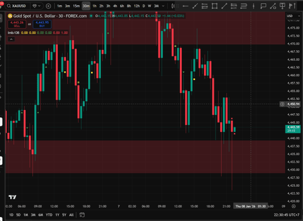303x221 pixels.
Task: Select the parallel channel drawing tool
Action: click(205, 6)
